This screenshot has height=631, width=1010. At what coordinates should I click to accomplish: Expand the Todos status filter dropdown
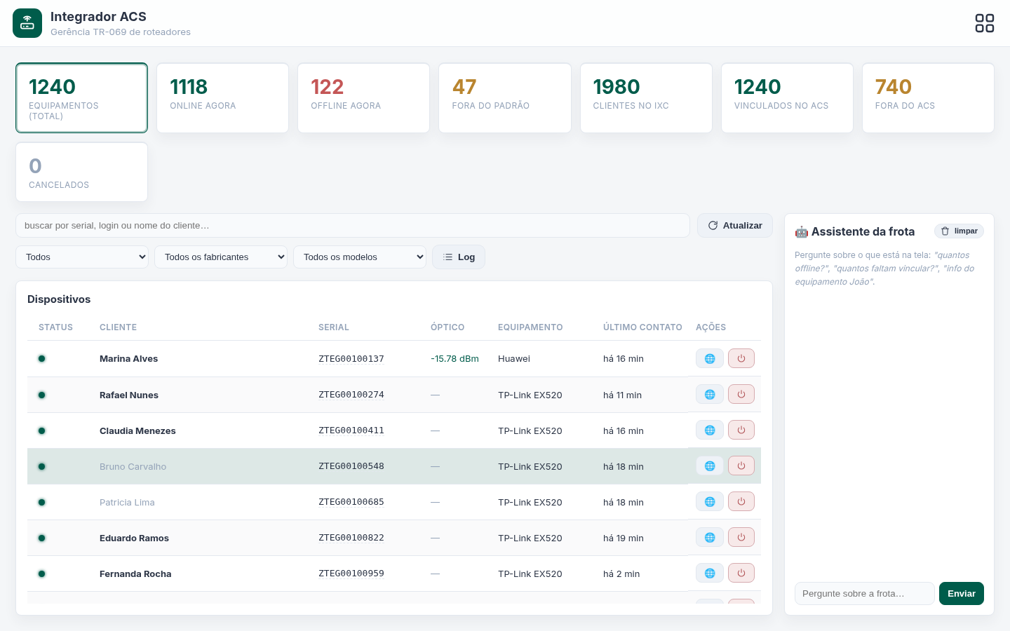pos(82,257)
